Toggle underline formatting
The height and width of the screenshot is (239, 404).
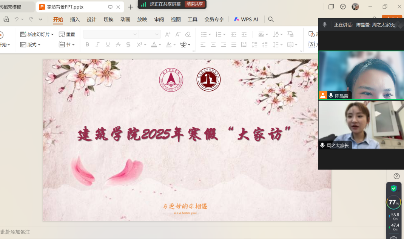(108, 44)
